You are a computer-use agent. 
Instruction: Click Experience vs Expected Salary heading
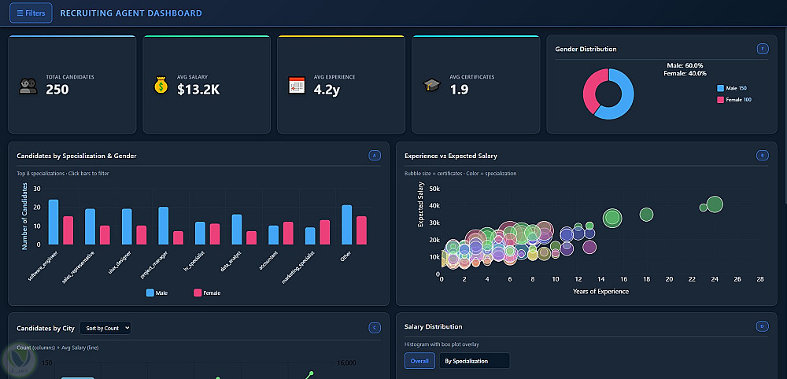[x=451, y=156]
